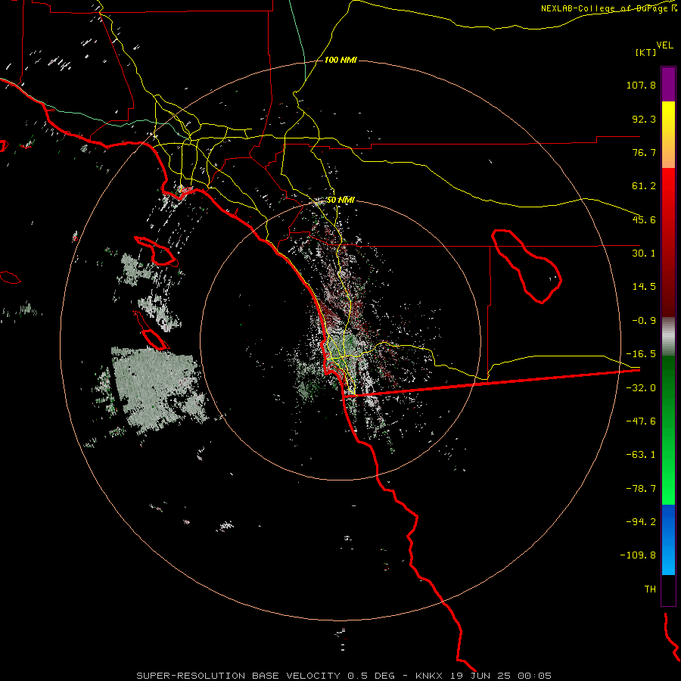
Task: Click the -78.7 velocity scale value
Action: pyautogui.click(x=641, y=489)
